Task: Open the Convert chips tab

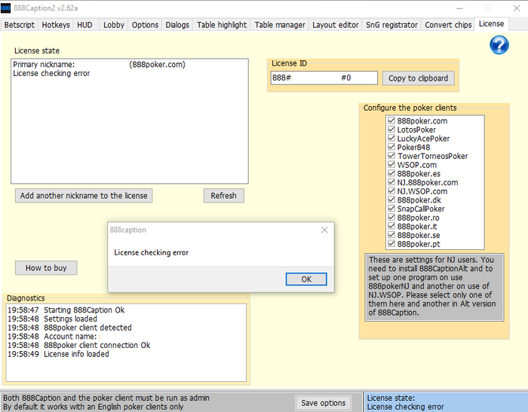Action: (448, 25)
